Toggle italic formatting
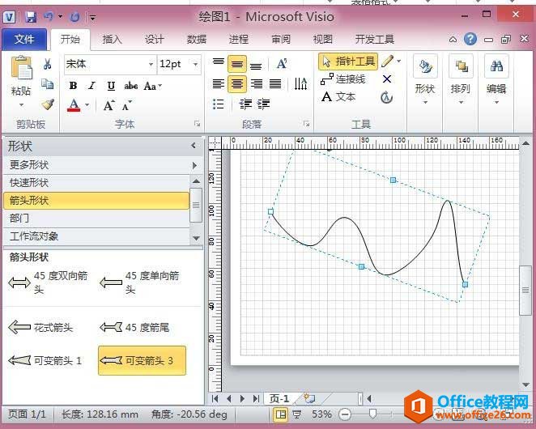The width and height of the screenshot is (536, 429). pos(91,86)
